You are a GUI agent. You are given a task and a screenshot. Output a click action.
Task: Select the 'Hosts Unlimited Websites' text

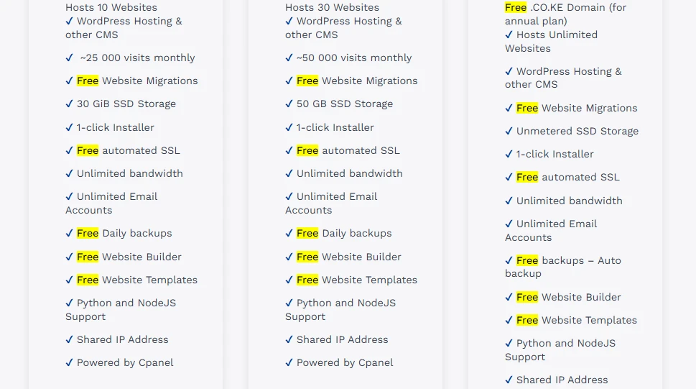(552, 42)
